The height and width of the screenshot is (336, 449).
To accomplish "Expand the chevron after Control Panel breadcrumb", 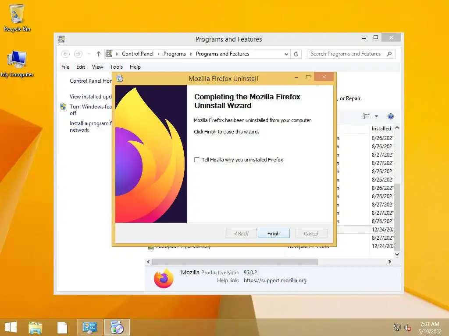I will 159,54.
